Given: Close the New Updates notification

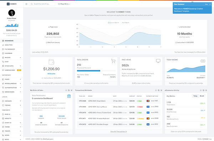Looking at the screenshot, I should 210,4.
